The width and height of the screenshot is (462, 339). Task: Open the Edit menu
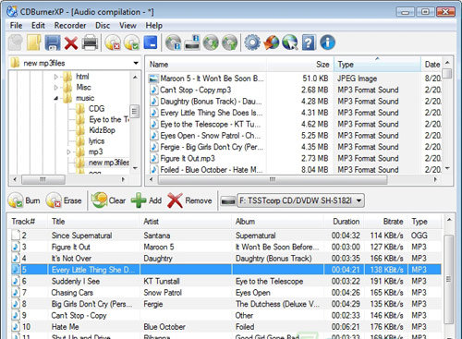coord(38,25)
